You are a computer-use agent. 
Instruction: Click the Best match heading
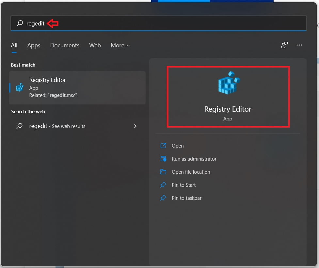23,65
